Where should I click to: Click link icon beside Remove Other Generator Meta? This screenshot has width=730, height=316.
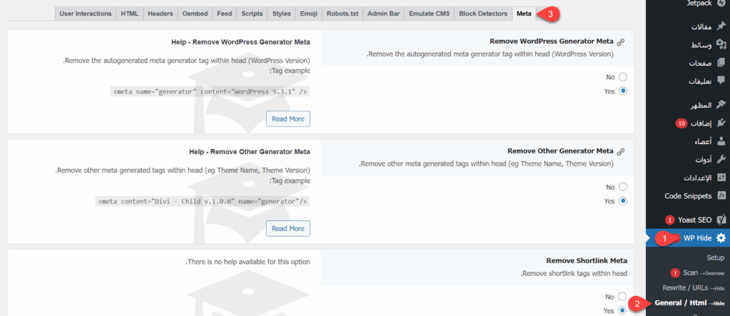pyautogui.click(x=620, y=152)
